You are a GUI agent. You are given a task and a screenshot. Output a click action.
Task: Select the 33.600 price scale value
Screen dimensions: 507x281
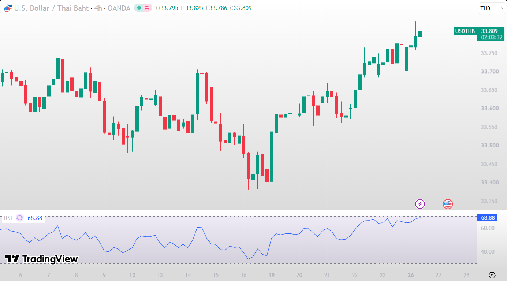click(x=489, y=108)
